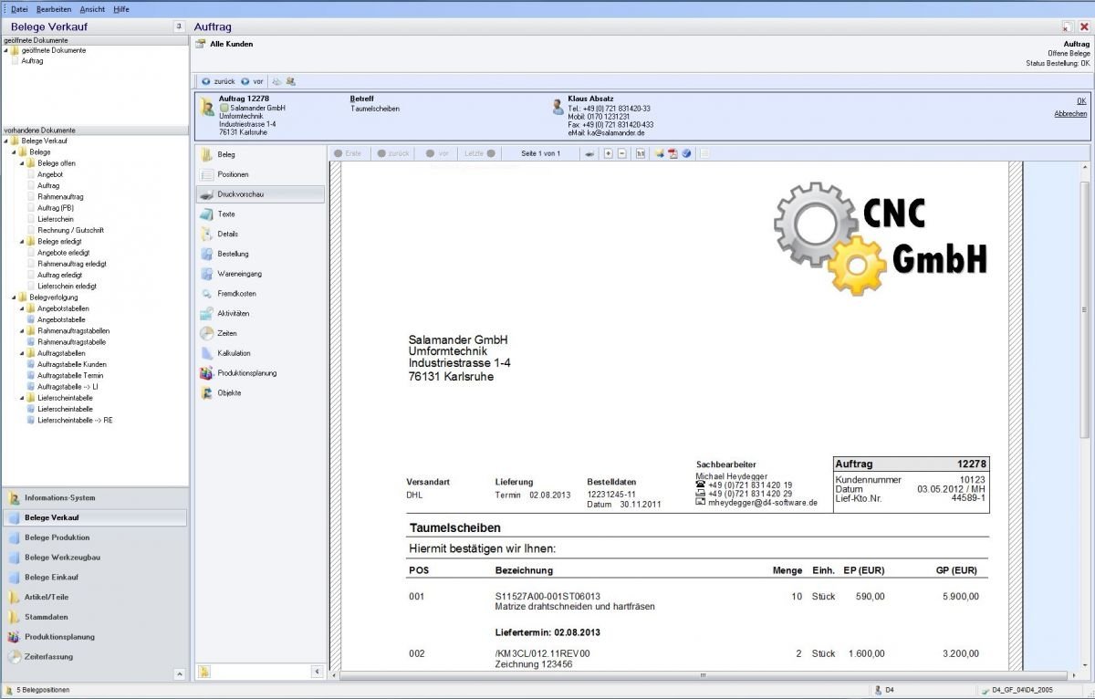Viewport: 1095px width, 699px height.
Task: Go forward with the top vor arrow
Action: click(253, 81)
